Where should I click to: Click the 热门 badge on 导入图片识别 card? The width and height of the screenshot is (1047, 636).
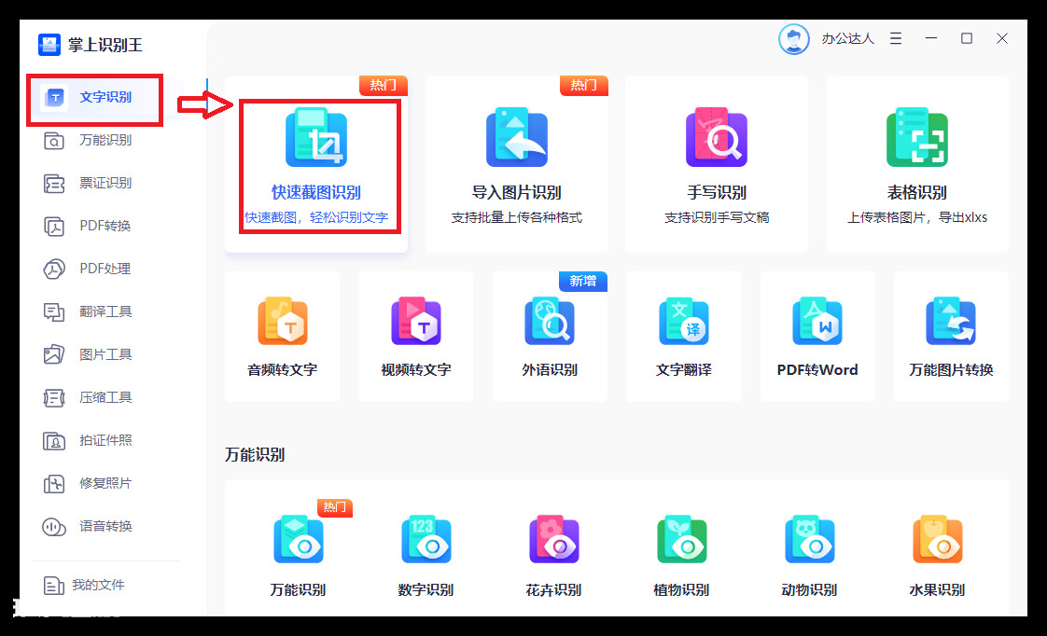[x=583, y=86]
